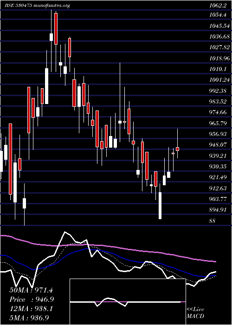This screenshot has width=232, height=325.
Task: Click the tallest red candlestick at chart peak
Action: point(56,29)
